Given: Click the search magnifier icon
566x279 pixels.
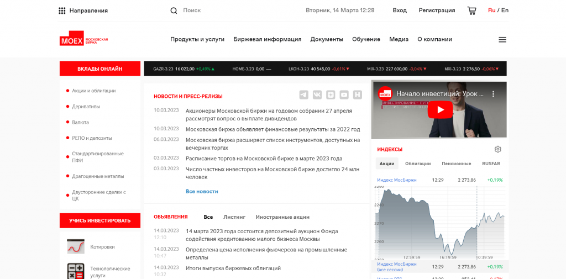Looking at the screenshot, I should click(174, 10).
